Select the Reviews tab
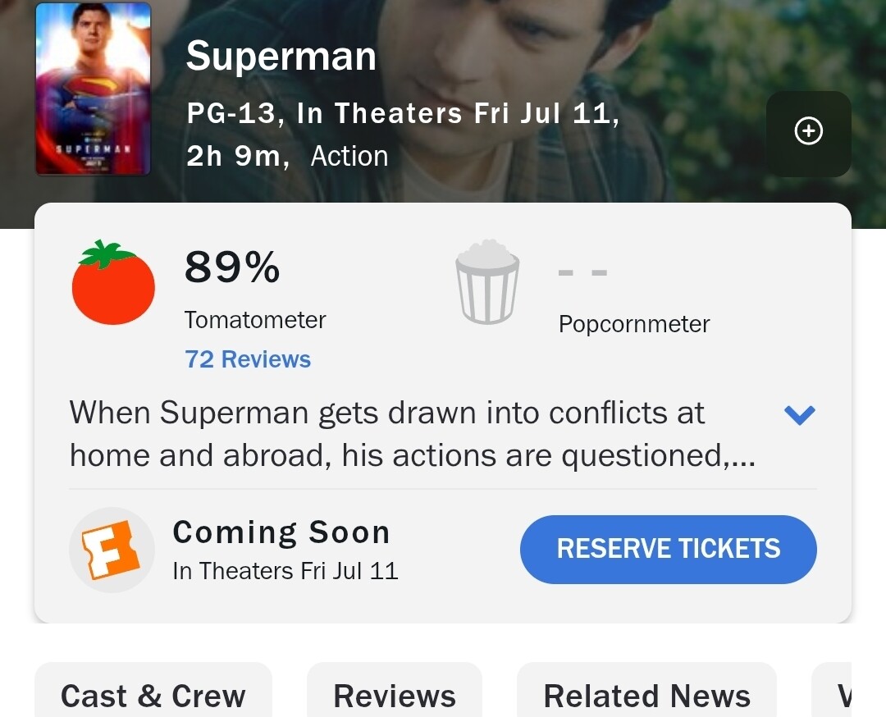 [x=395, y=696]
